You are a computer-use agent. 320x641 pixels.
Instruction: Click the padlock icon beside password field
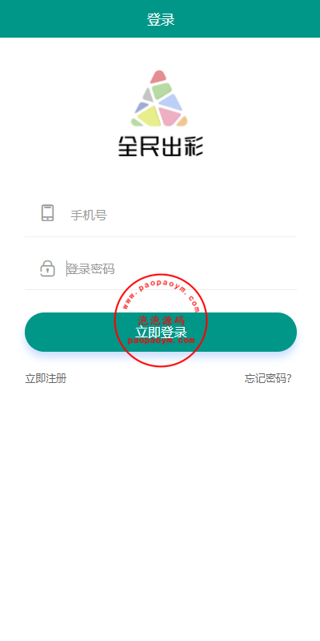pyautogui.click(x=47, y=268)
